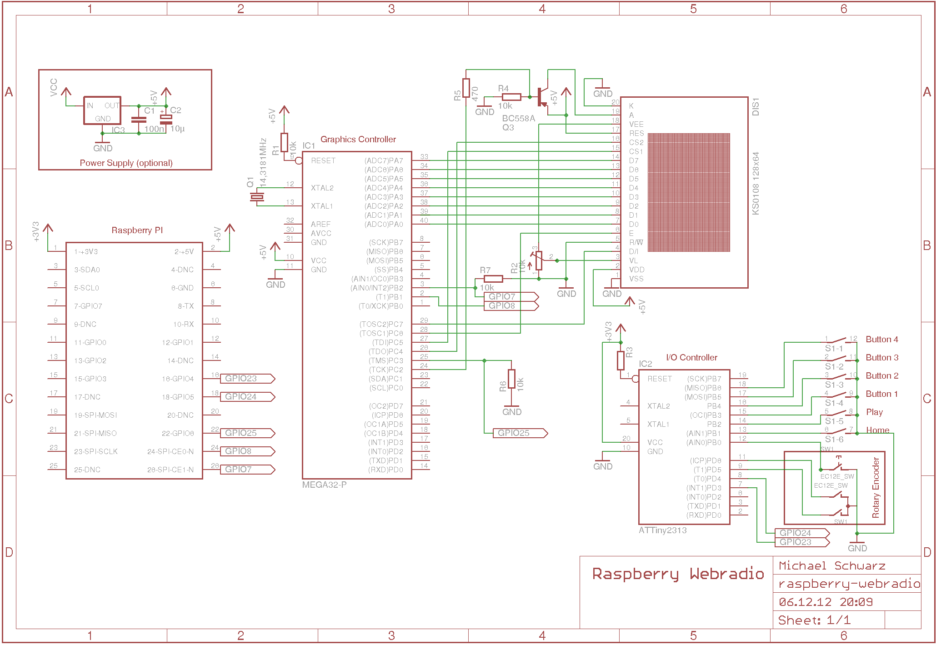The width and height of the screenshot is (936, 645).
Task: Select the R6 10k resistor symbol
Action: [x=511, y=379]
